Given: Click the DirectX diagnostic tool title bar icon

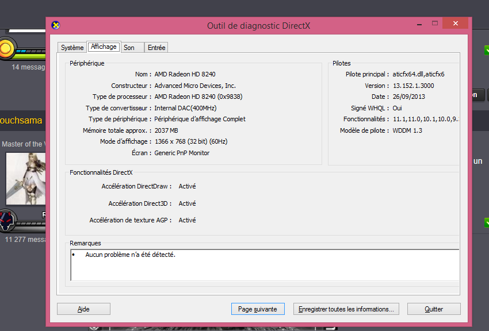Looking at the screenshot, I should click(x=56, y=25).
